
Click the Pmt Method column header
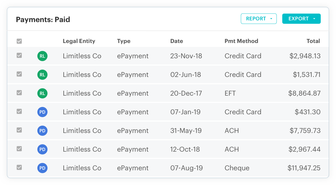click(x=241, y=41)
